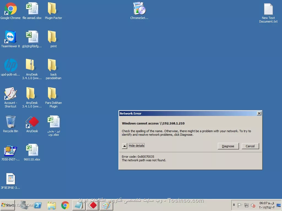The width and height of the screenshot is (282, 211).
Task: Switch to the Paint taskbar window
Action: tap(106, 205)
